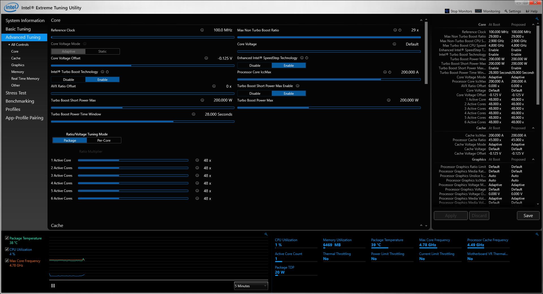This screenshot has width=543, height=294.
Task: Click wrench icon above proposed settings panel
Action: tap(537, 19)
